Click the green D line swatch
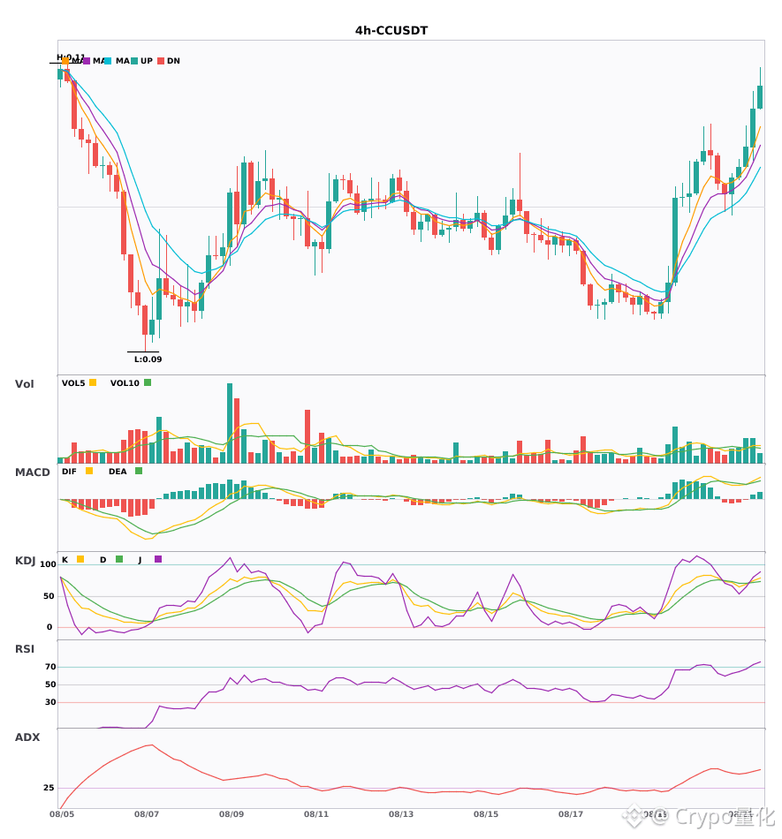This screenshot has width=782, height=839. tap(119, 559)
